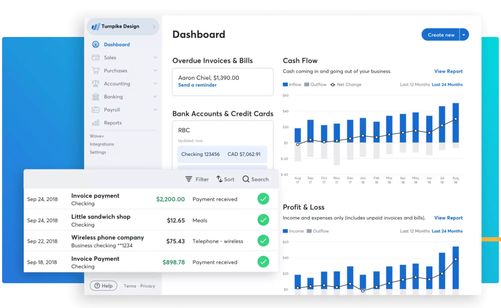Open the Create new dropdown arrow
This screenshot has height=308, width=501.
coord(463,34)
